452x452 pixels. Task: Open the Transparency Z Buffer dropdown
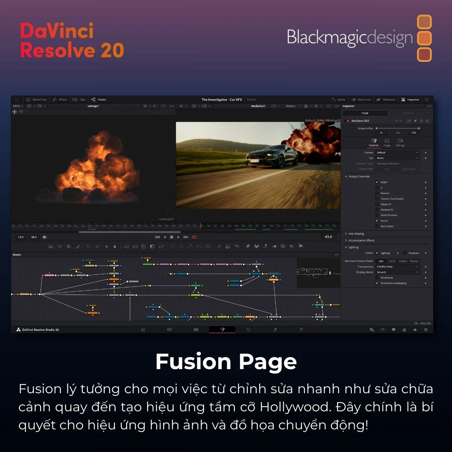click(x=397, y=267)
